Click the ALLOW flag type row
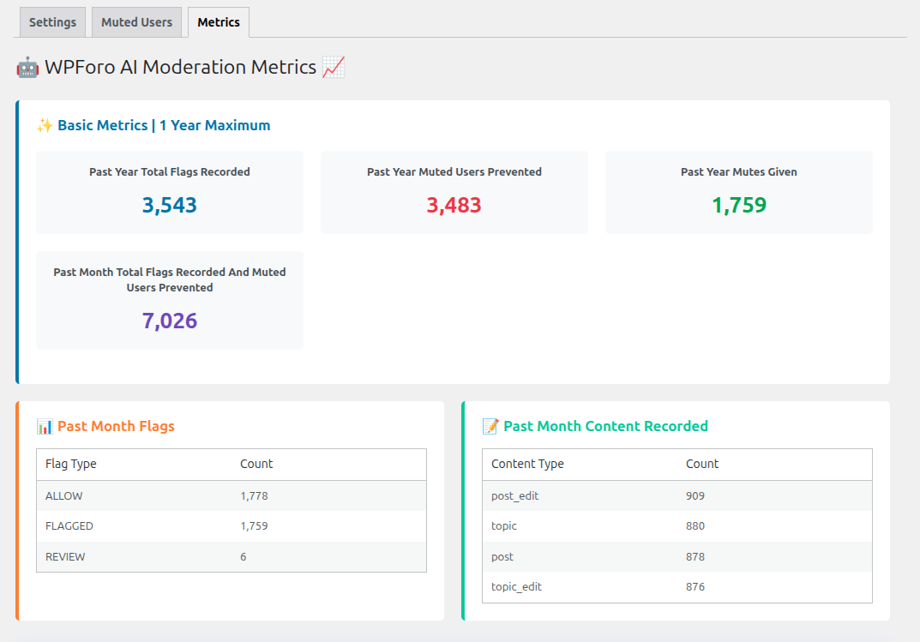The width and height of the screenshot is (920, 642). (x=171, y=495)
